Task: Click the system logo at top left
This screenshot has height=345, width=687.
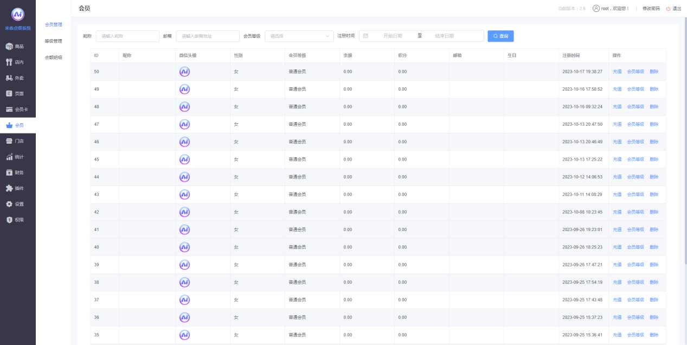Action: [18, 15]
